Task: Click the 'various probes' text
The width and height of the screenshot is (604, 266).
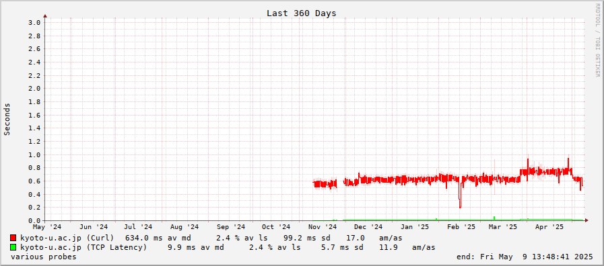Action: coord(44,257)
